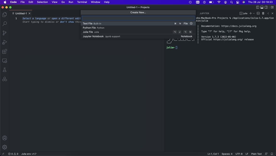Open the Manage gear in activity bar
This screenshot has height=156, width=276.
point(5,147)
